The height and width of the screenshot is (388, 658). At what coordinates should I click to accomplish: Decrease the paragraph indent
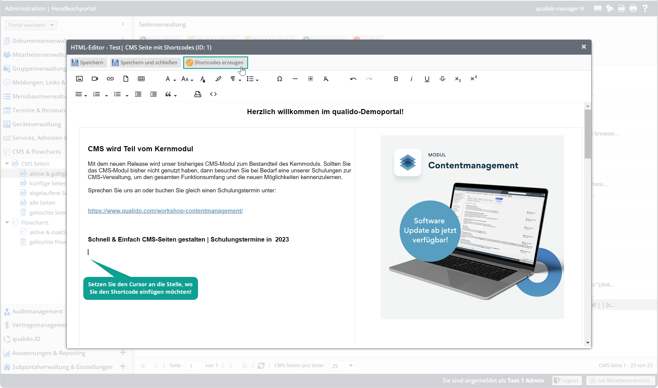[138, 94]
